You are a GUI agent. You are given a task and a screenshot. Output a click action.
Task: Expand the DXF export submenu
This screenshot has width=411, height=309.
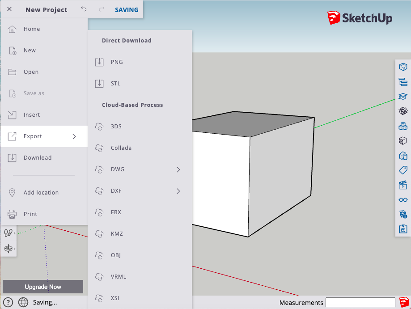[x=178, y=191]
